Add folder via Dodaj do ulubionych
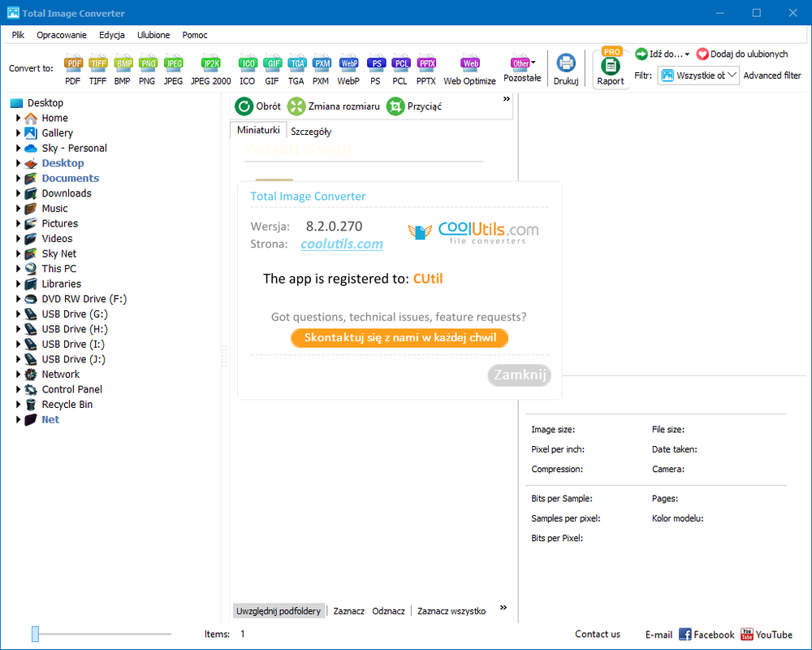Screen dimensions: 812x650 (x=742, y=54)
